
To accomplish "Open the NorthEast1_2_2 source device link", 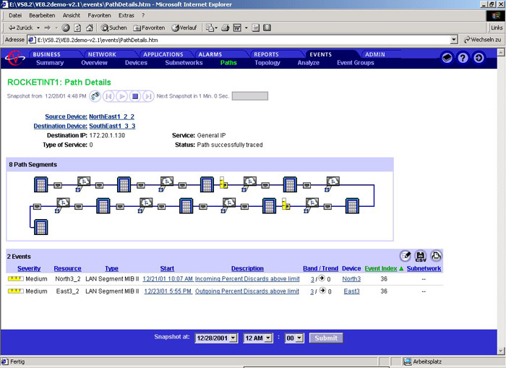I will click(111, 116).
